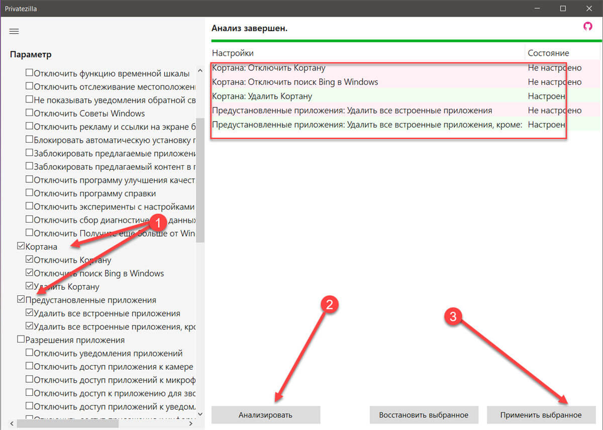The image size is (603, 430).
Task: Check Отключить уведомления приложений
Action: [29, 353]
